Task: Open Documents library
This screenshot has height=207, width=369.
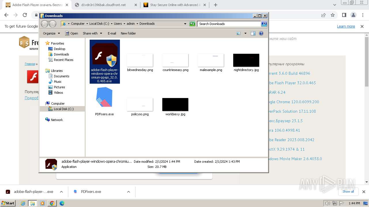Action: [x=61, y=76]
